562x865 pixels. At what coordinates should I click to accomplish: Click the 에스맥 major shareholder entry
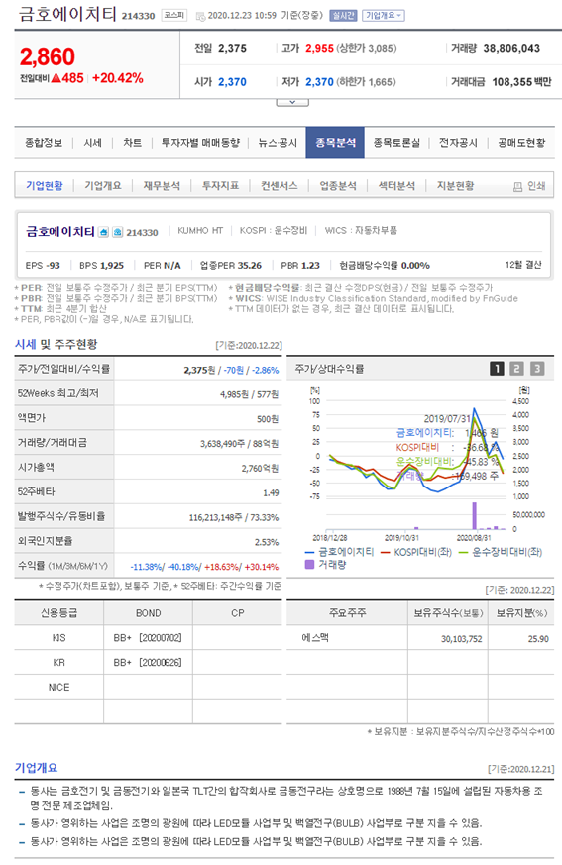point(314,638)
